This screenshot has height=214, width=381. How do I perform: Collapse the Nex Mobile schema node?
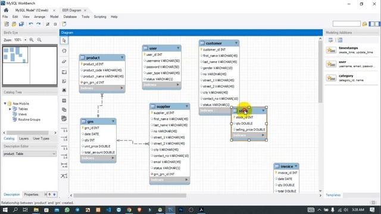click(x=5, y=103)
